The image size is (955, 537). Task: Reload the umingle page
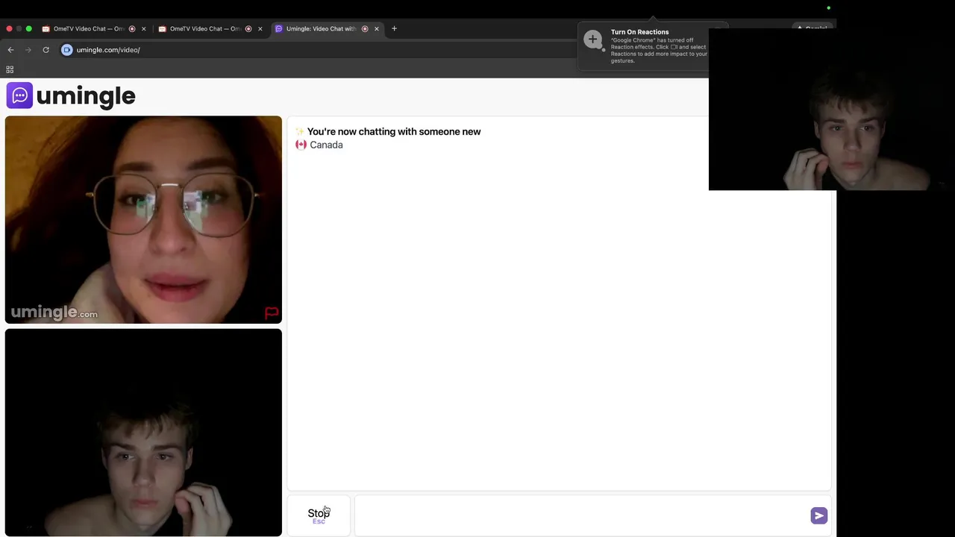(x=46, y=50)
